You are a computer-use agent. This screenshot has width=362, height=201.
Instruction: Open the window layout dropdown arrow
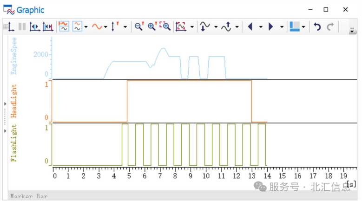point(303,27)
